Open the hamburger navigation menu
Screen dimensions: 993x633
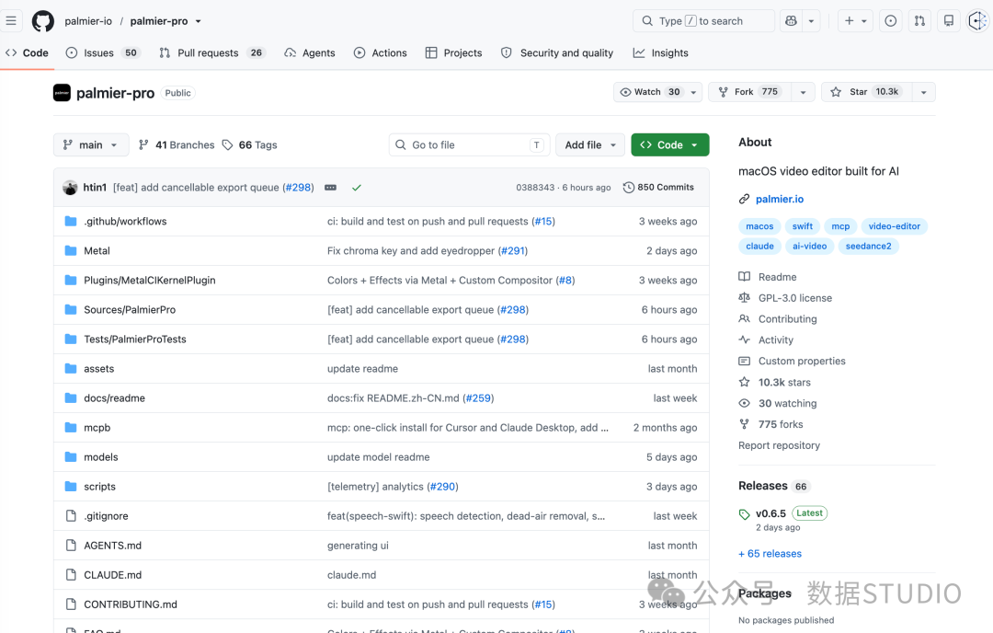click(11, 21)
